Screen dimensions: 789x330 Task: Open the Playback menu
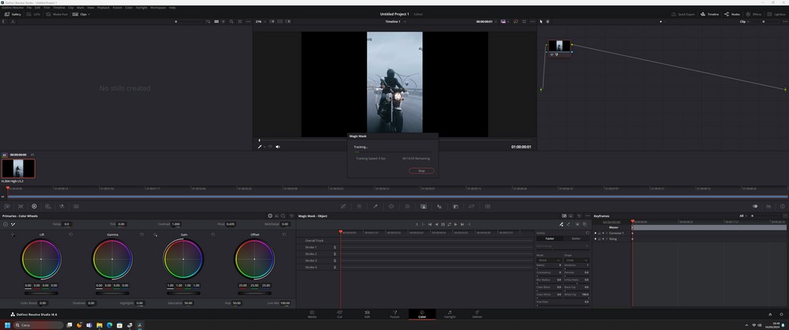[x=103, y=7]
